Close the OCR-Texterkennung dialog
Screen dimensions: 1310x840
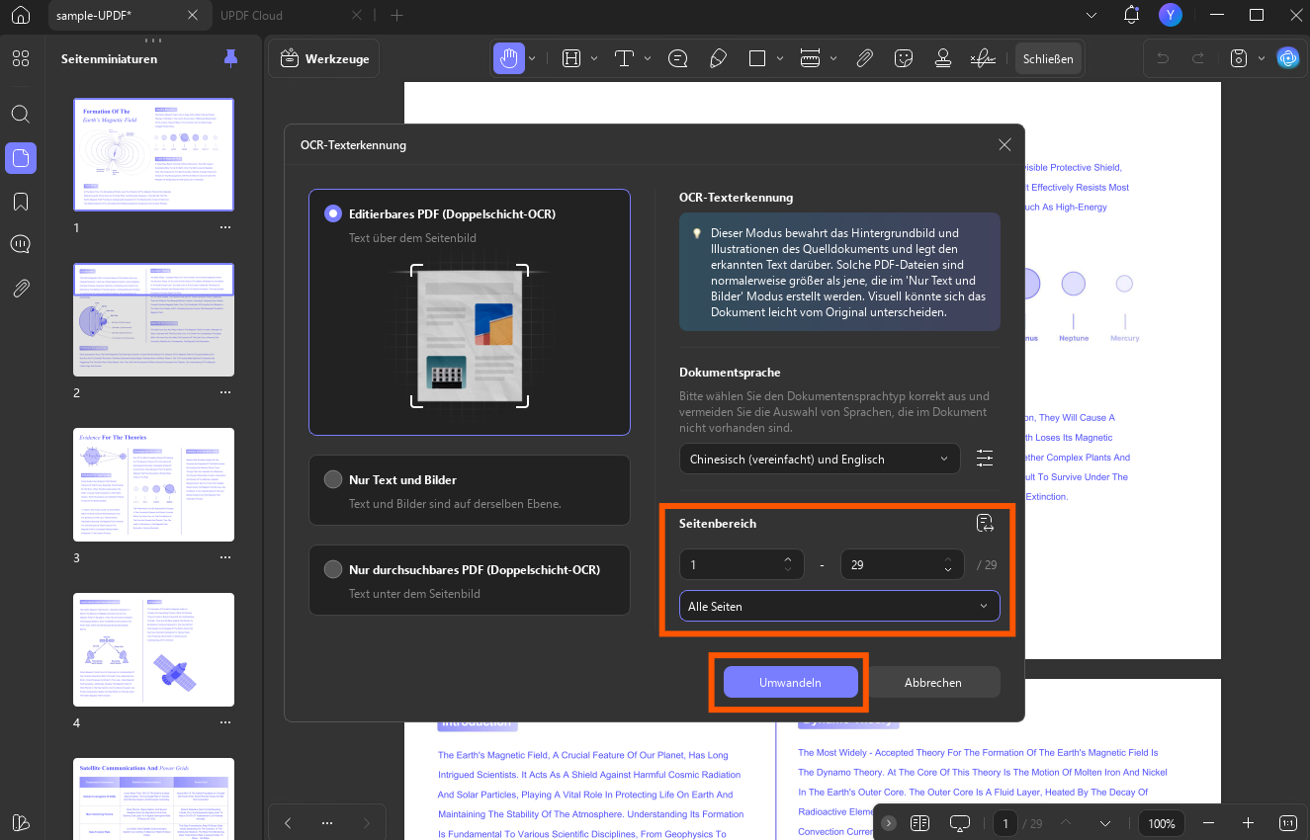point(1004,144)
